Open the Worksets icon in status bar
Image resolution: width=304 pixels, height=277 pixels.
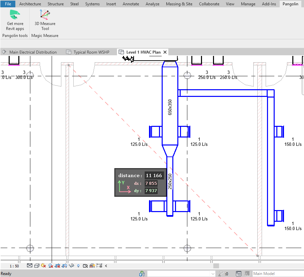pos(142,274)
